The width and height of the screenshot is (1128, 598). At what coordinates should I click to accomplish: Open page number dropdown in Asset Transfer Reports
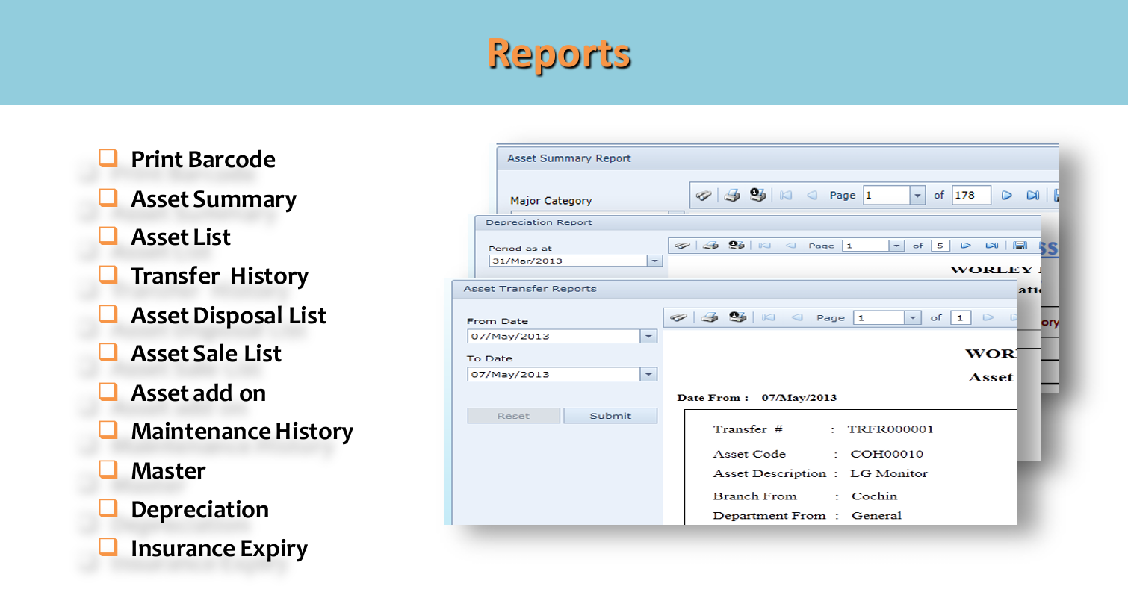point(913,317)
